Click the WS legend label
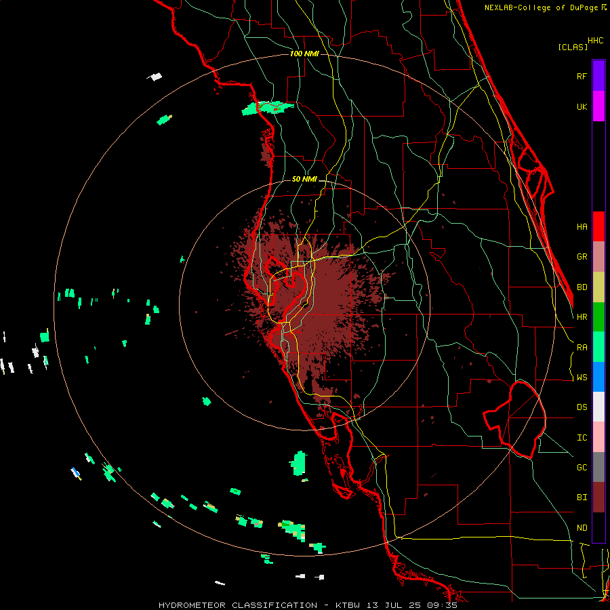 click(x=582, y=378)
